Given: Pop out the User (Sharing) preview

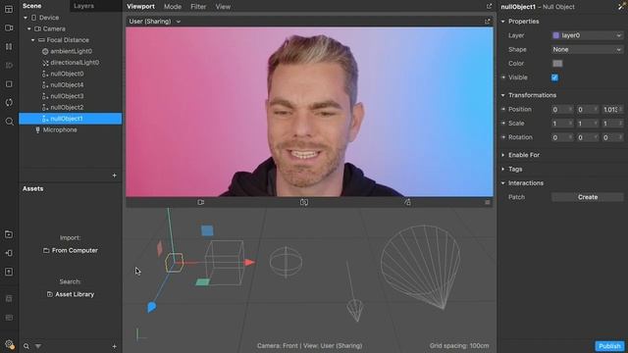Looking at the screenshot, I should tap(488, 22).
